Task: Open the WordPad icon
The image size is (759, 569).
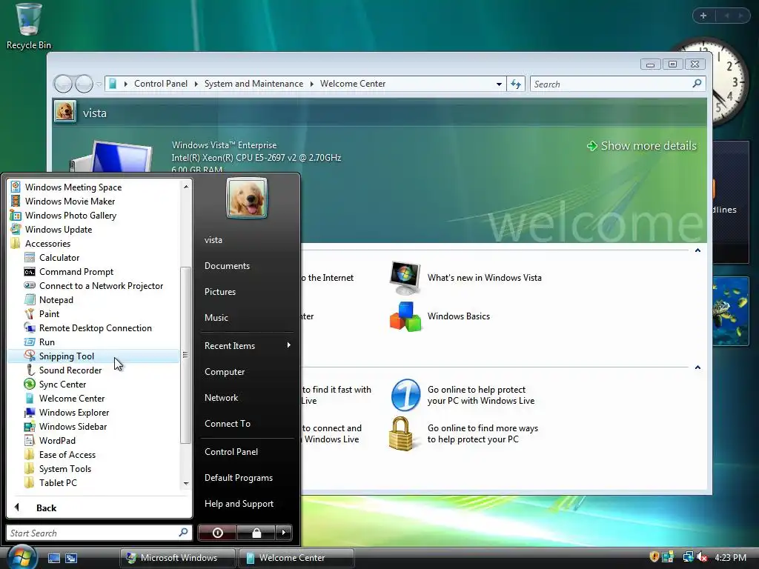Action: click(30, 440)
